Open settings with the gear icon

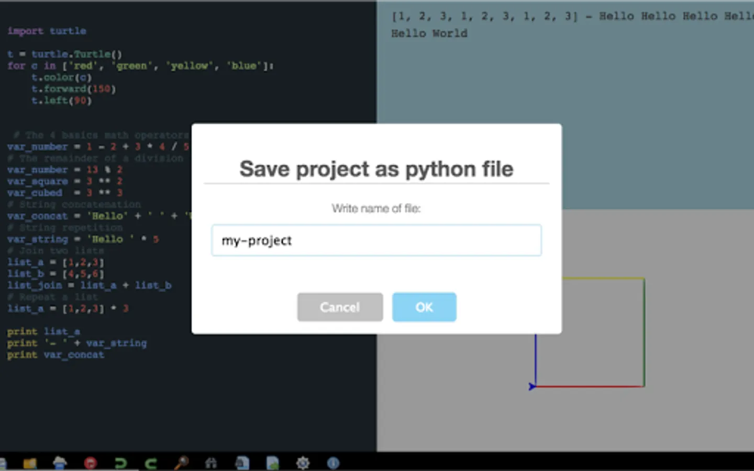click(x=303, y=463)
